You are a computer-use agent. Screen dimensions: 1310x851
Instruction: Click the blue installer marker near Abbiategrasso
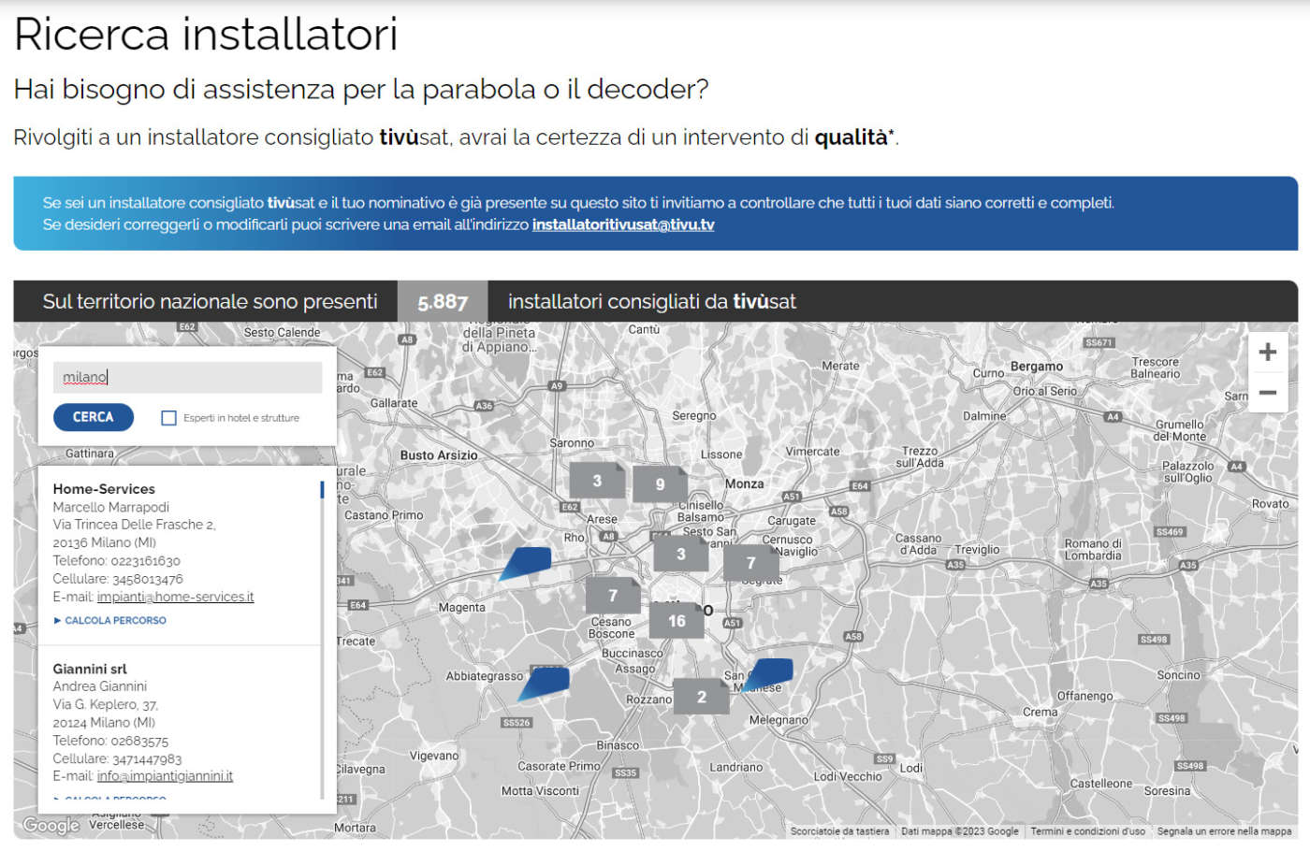pos(545,682)
